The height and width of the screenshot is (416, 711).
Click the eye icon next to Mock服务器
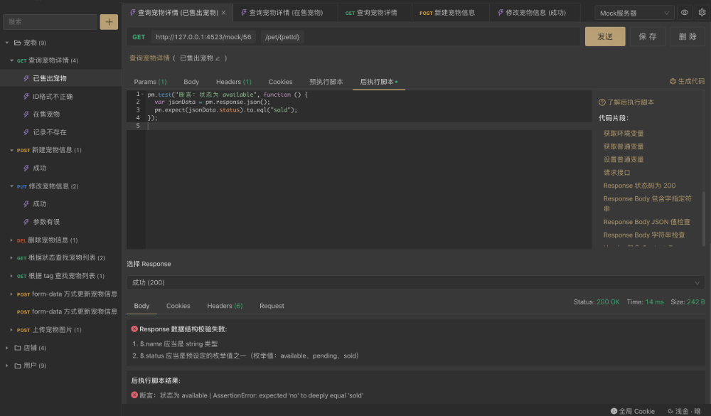click(x=684, y=13)
